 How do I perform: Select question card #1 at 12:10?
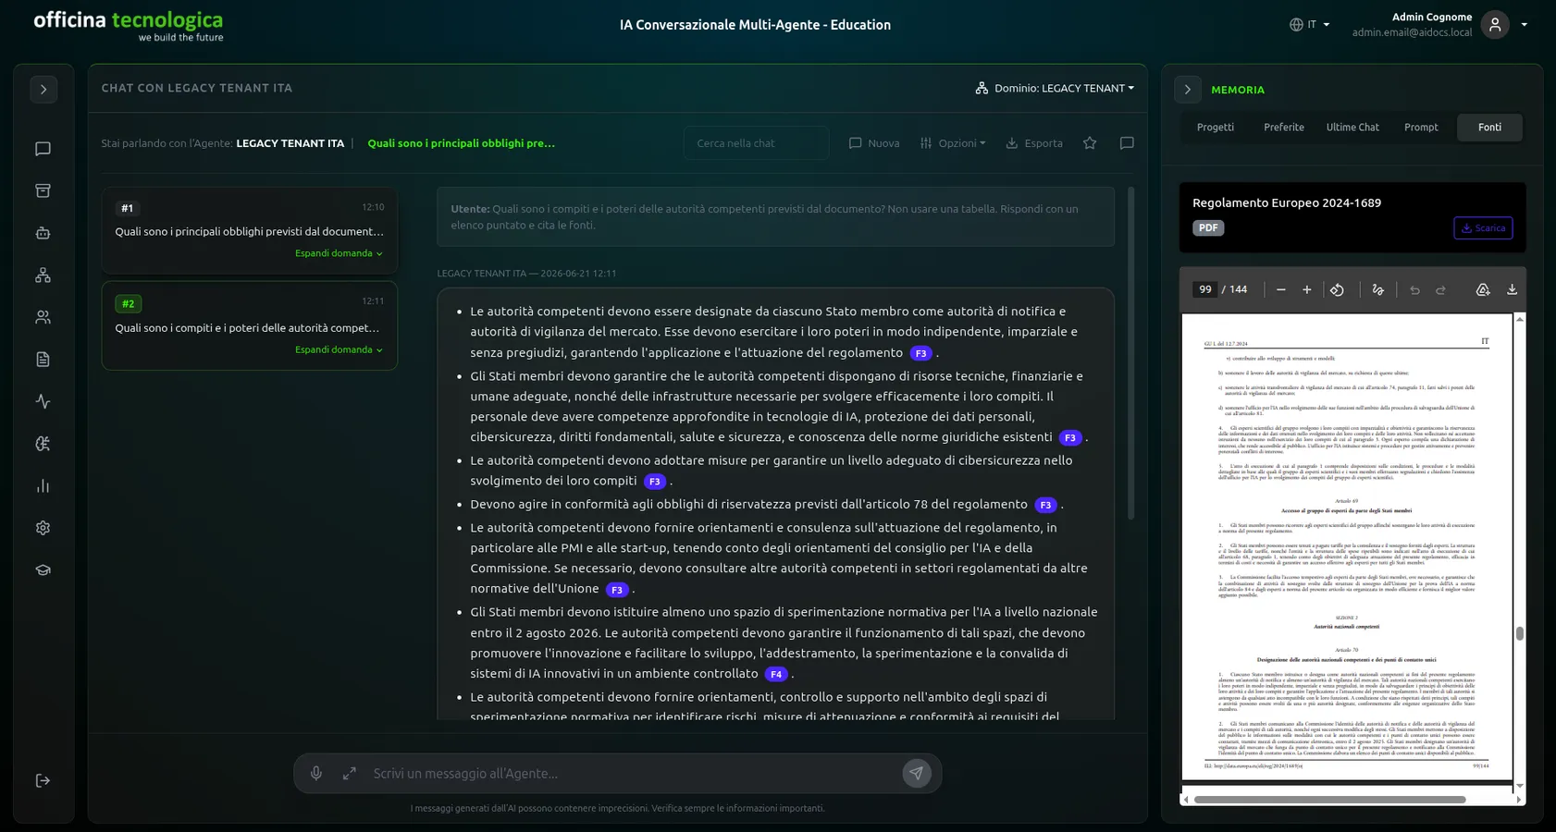(250, 230)
